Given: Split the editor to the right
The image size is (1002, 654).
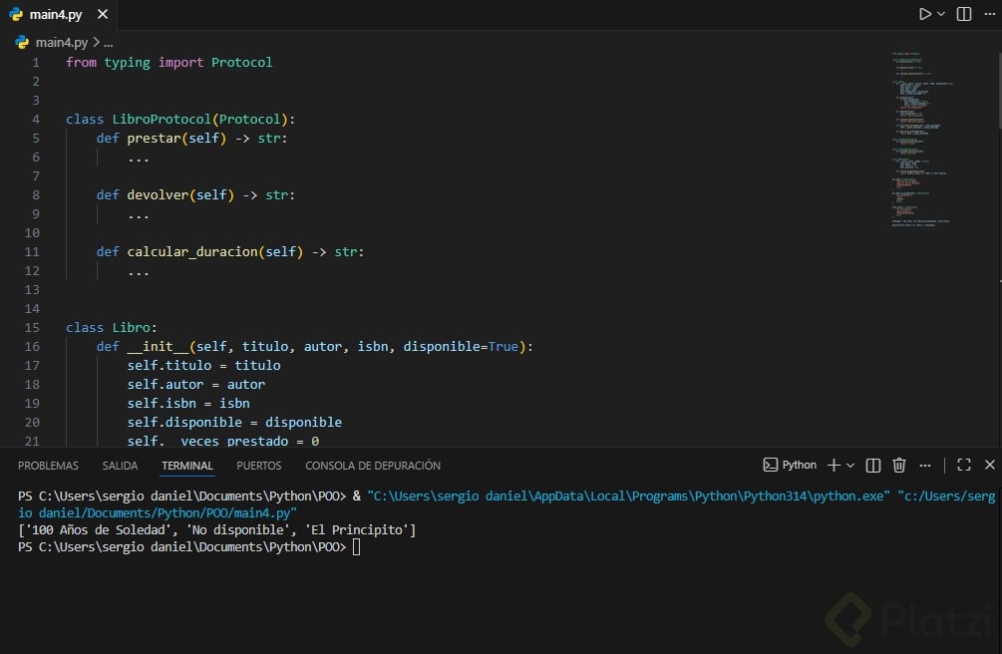Looking at the screenshot, I should (x=964, y=14).
